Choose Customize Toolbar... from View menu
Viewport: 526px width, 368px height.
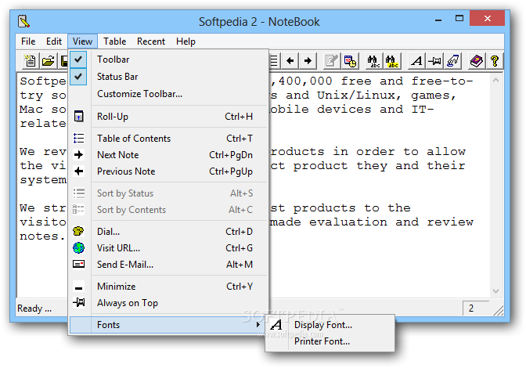(x=169, y=94)
